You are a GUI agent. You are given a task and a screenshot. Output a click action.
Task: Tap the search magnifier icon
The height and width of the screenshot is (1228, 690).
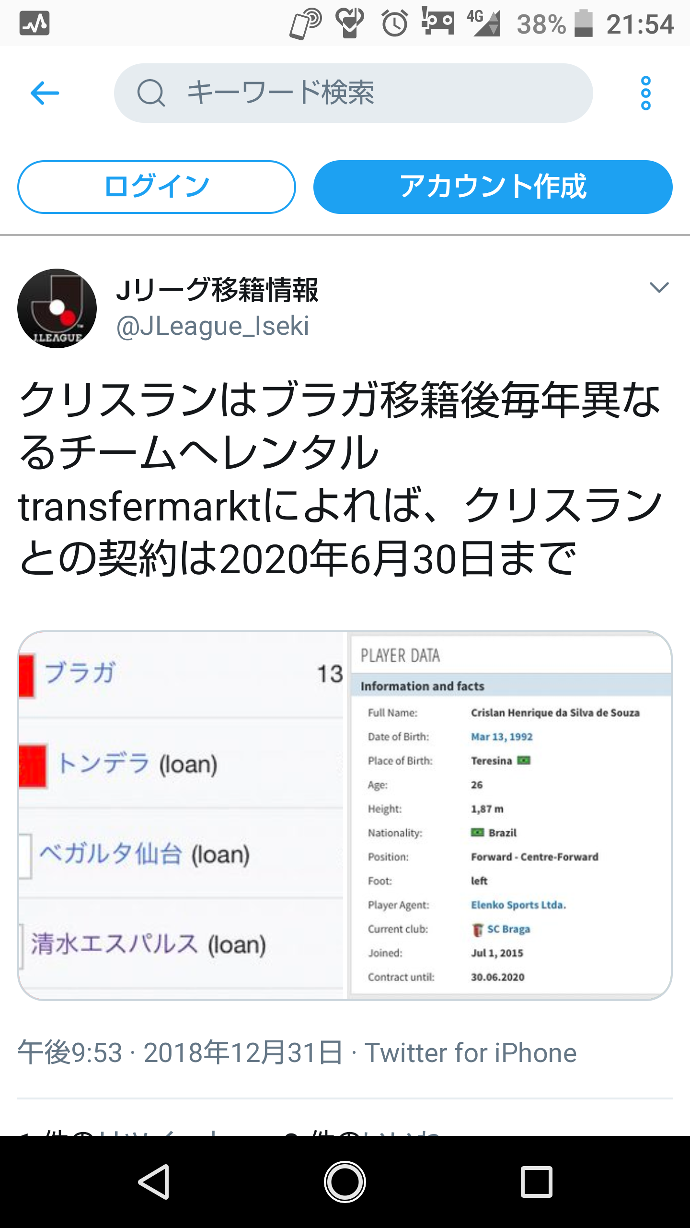(x=151, y=93)
